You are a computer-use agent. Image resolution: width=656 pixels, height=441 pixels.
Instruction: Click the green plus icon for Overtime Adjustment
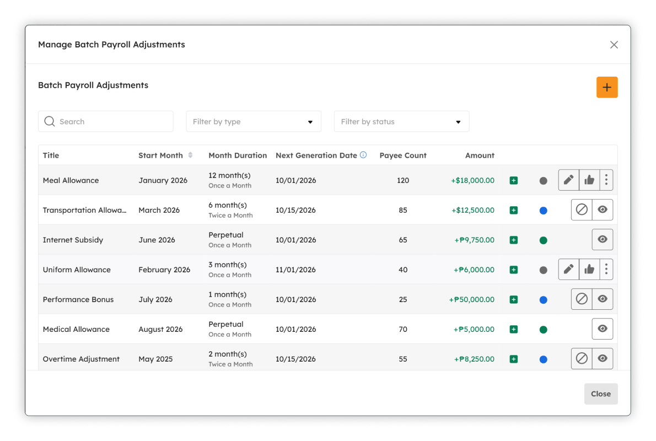514,359
